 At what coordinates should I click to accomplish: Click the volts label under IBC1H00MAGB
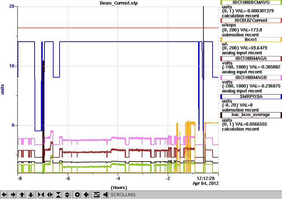point(227,82)
